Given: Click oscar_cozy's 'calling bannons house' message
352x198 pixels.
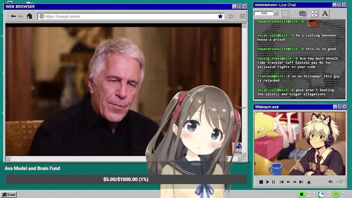Looking at the screenshot, I should (x=297, y=37).
